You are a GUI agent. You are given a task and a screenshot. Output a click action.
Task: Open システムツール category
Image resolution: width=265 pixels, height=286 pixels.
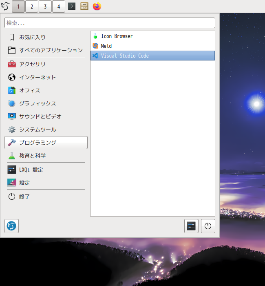pyautogui.click(x=46, y=130)
